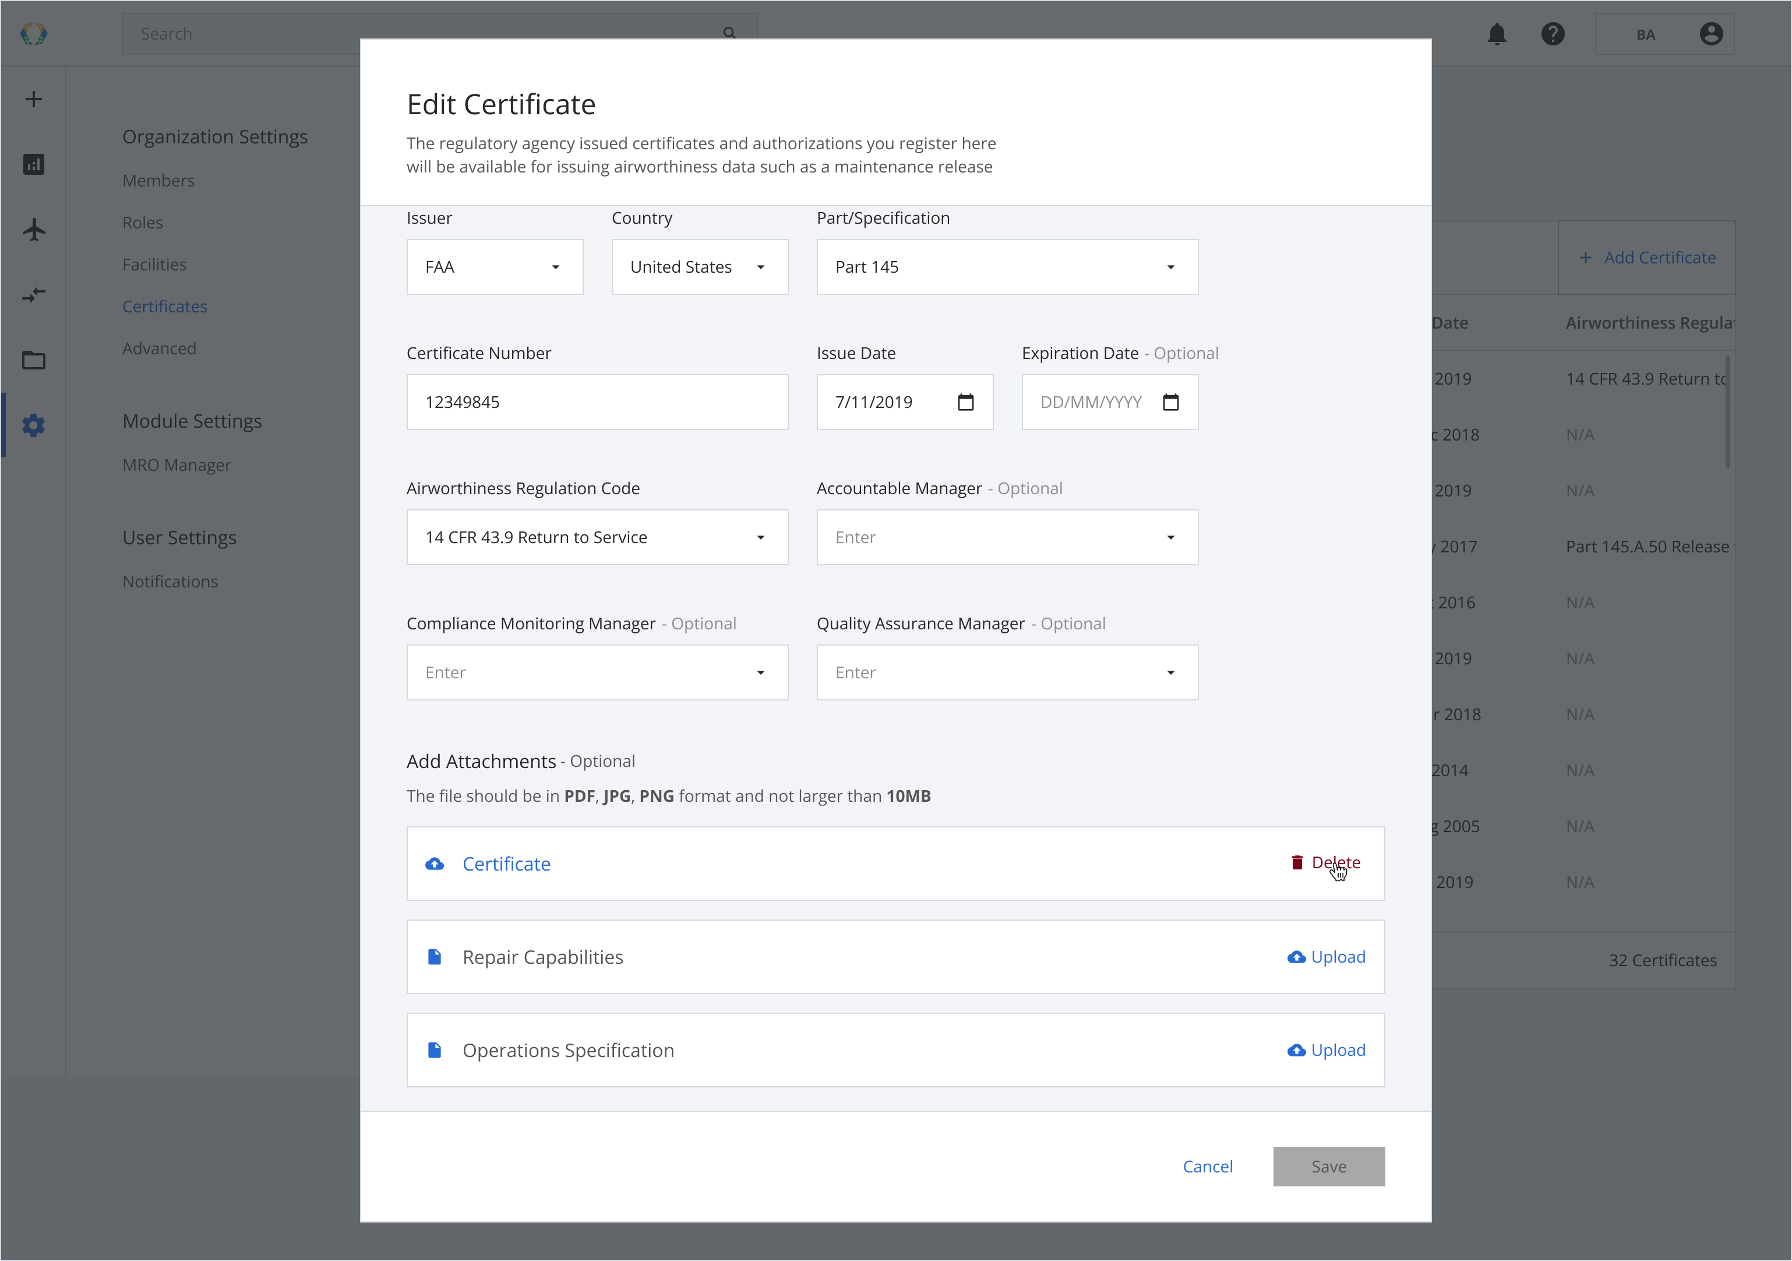This screenshot has height=1261, width=1792.
Task: Open the transfer arrows icon in sidebar
Action: (x=34, y=294)
